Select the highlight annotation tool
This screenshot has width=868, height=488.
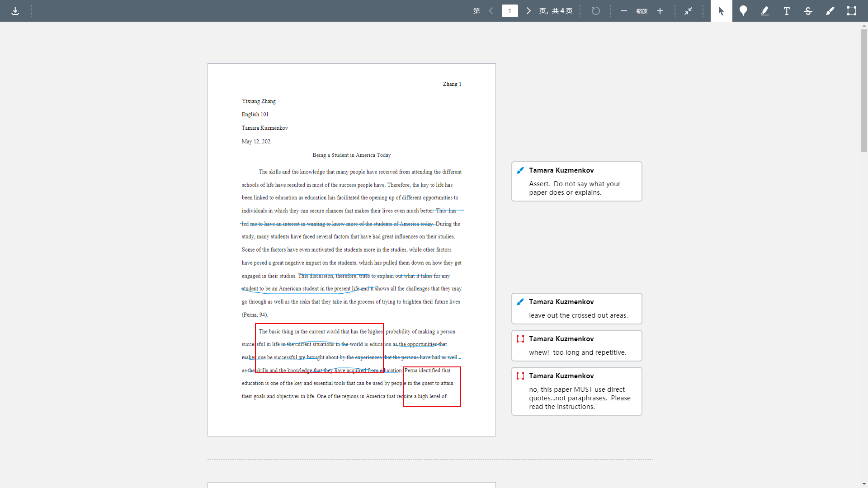click(765, 11)
